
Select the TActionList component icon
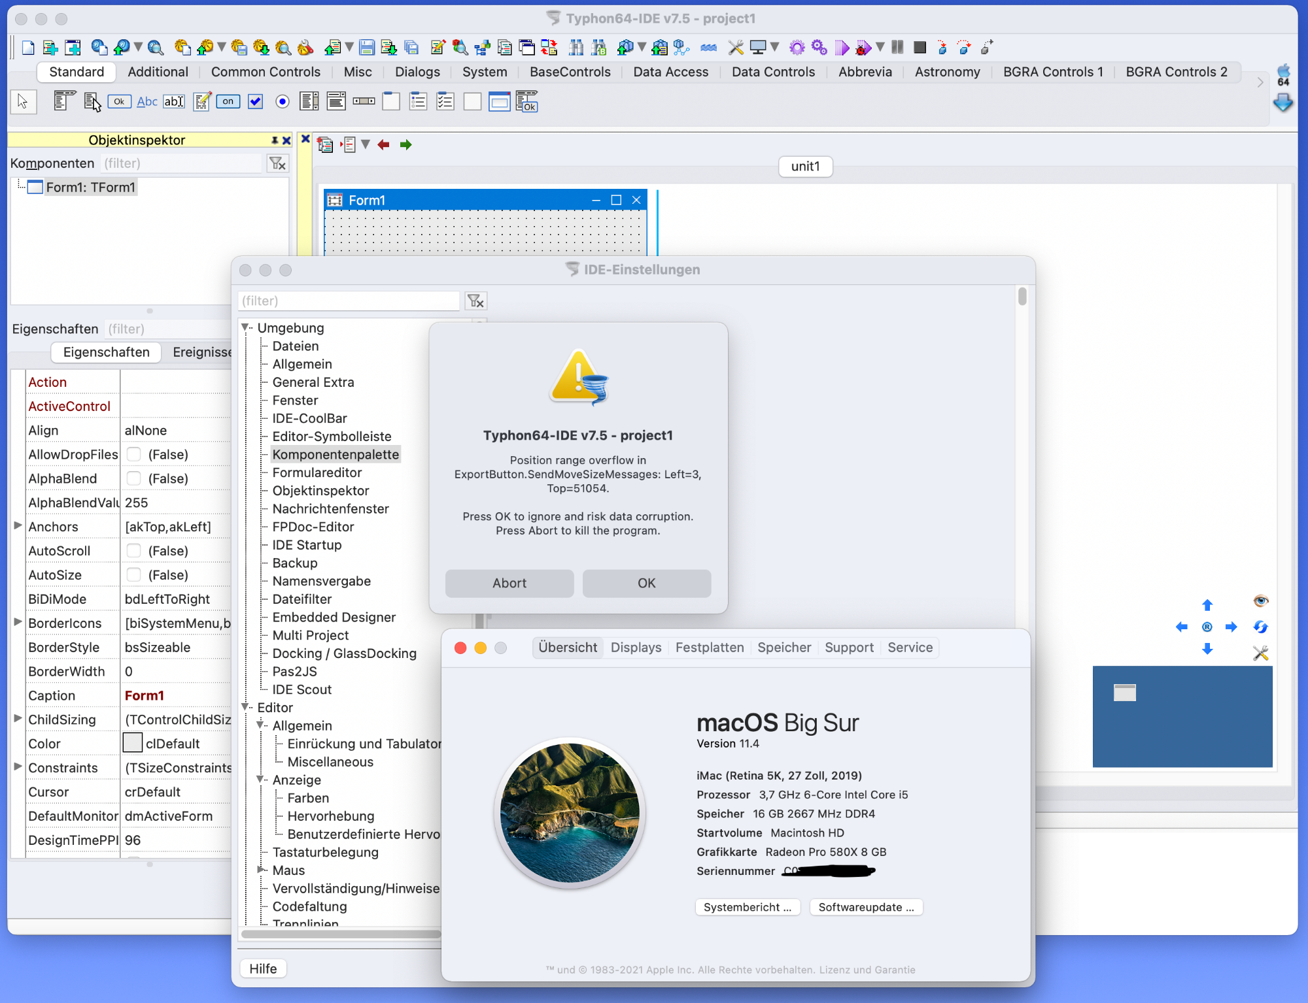[526, 101]
